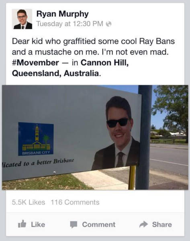Open the post via the Tuesday 12:30 PM timestamp

pos(69,24)
